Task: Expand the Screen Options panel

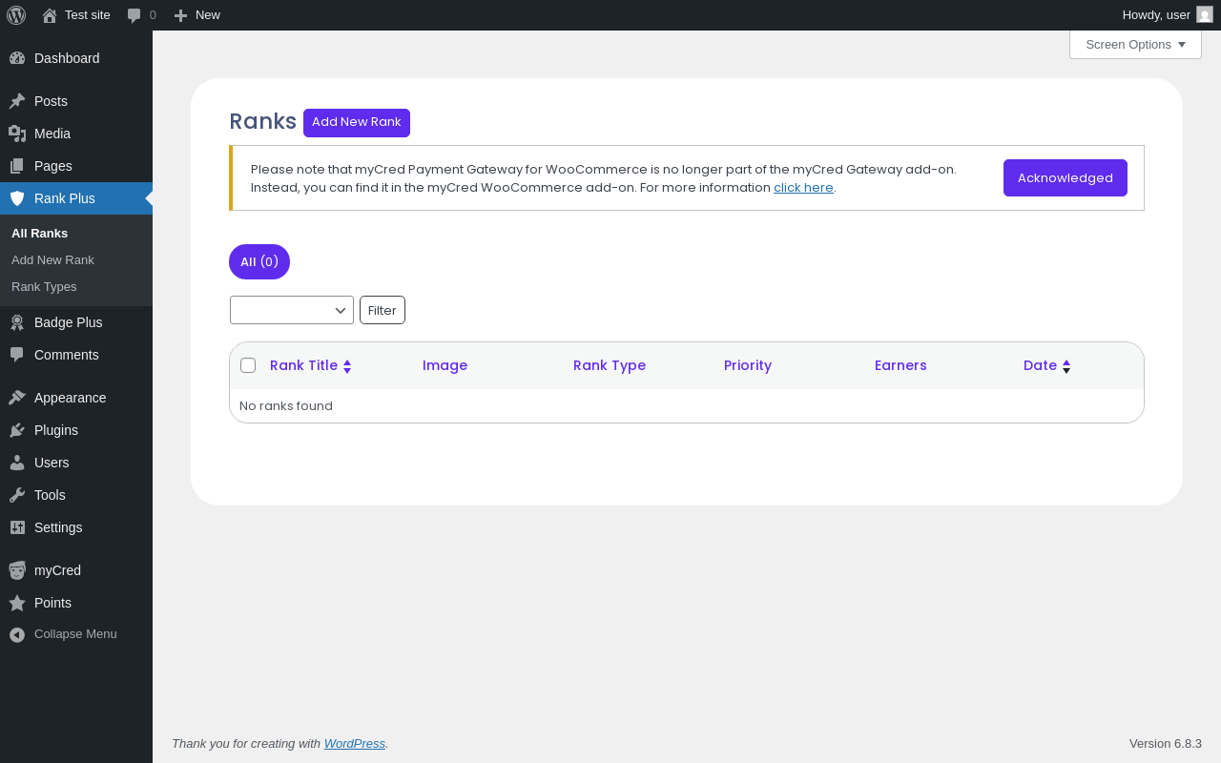Action: click(1135, 45)
